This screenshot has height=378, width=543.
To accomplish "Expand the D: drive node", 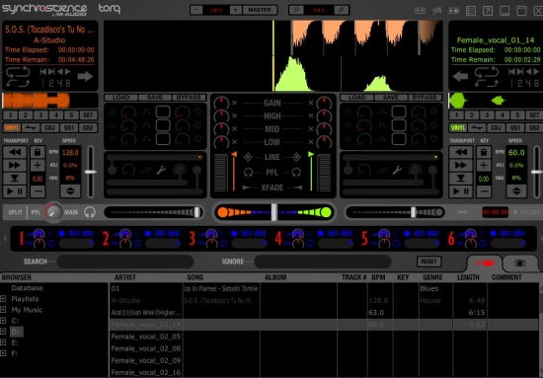I will tap(3, 332).
